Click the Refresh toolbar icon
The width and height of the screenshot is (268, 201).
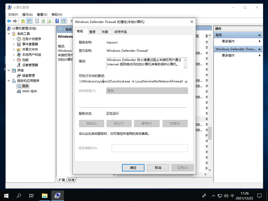coord(43,21)
